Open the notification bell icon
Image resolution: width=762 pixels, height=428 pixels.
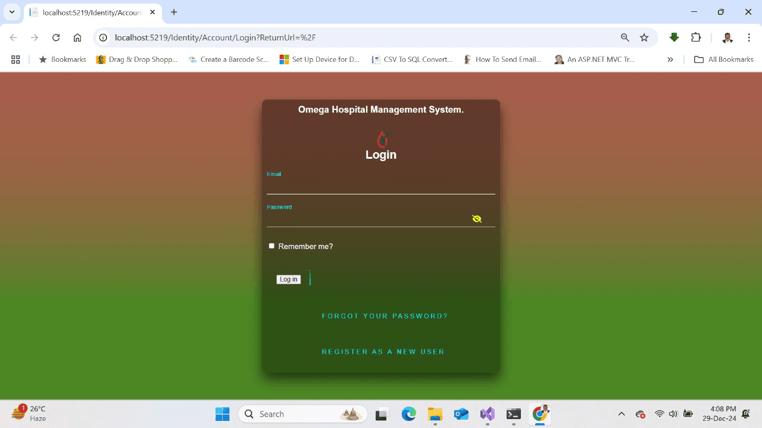pyautogui.click(x=746, y=414)
